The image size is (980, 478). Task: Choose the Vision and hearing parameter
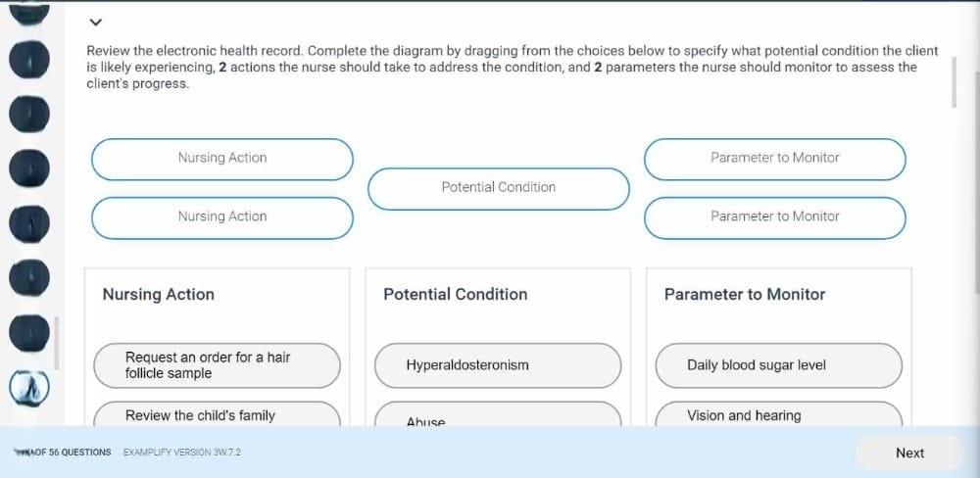(x=778, y=415)
